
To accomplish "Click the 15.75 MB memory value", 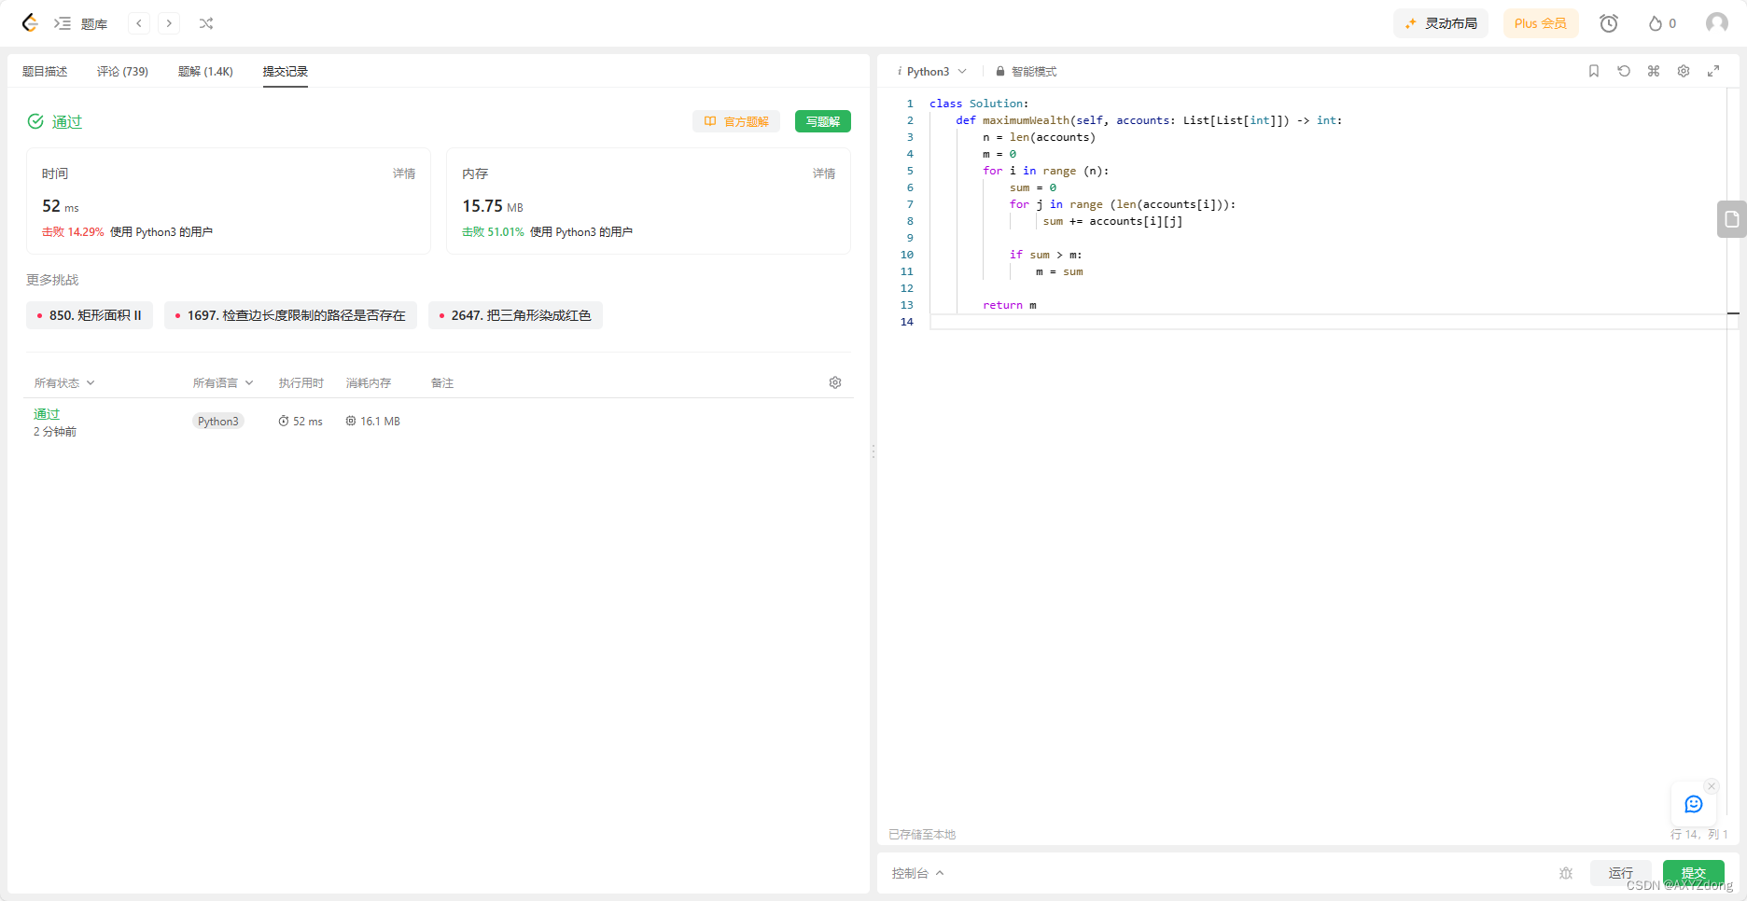I will point(493,206).
